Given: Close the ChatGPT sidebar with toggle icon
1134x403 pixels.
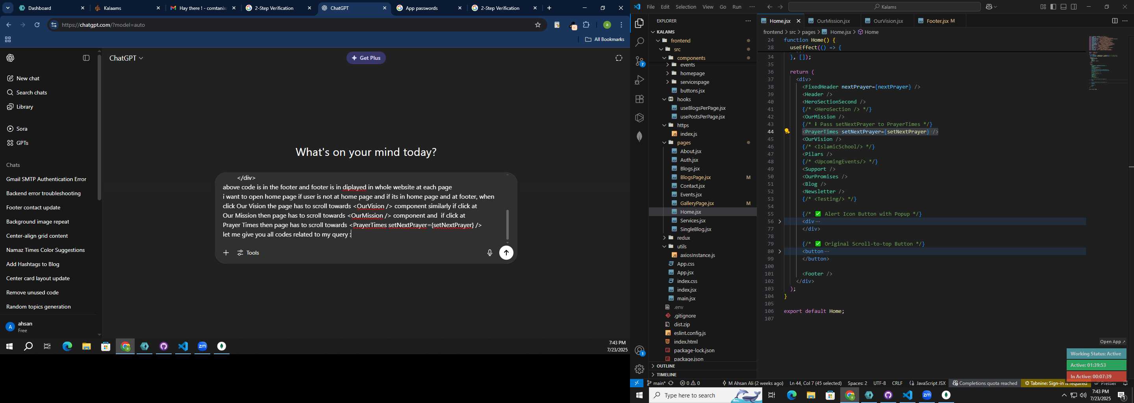Looking at the screenshot, I should click(86, 58).
